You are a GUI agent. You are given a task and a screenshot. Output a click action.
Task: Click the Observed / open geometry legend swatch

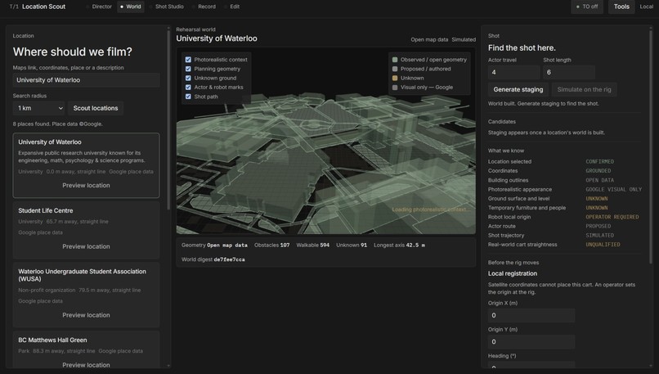click(x=395, y=60)
